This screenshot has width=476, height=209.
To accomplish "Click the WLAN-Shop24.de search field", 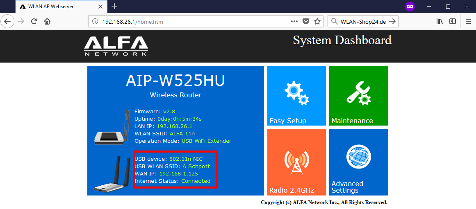I will [363, 22].
